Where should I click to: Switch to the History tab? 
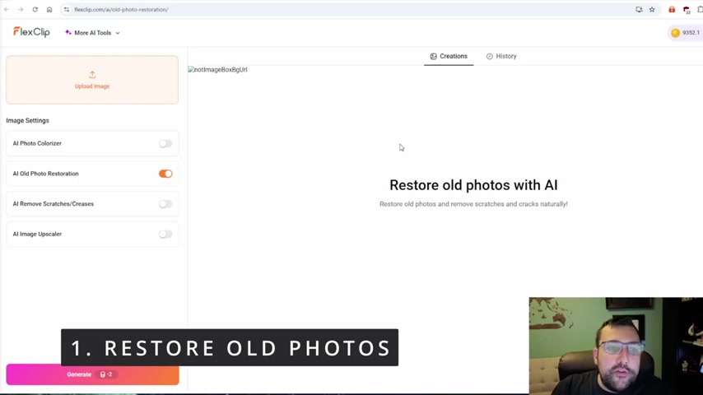point(501,56)
